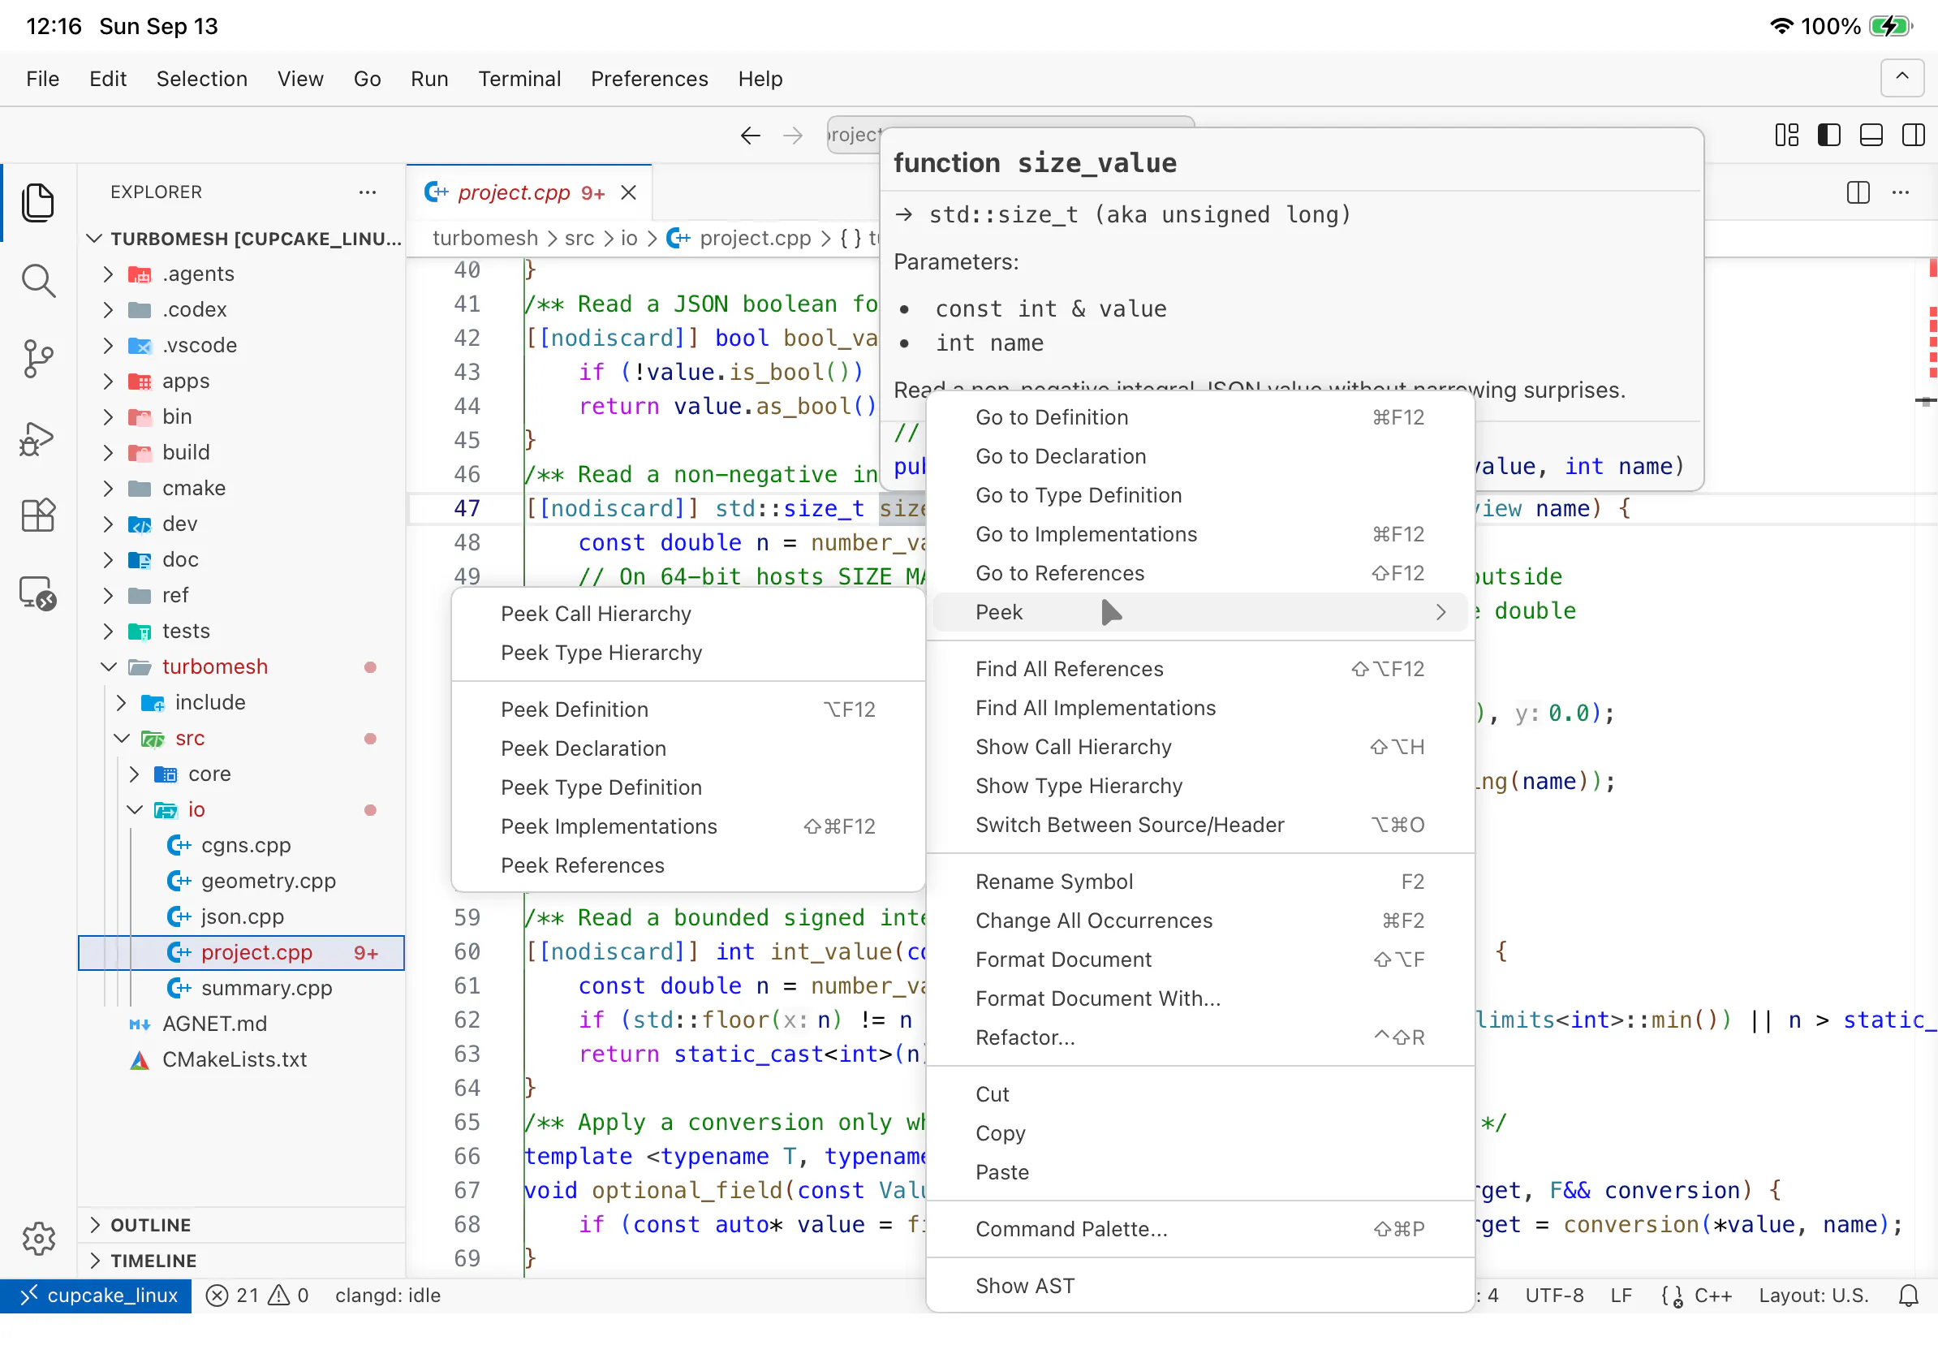Open the summary.cpp file

[x=240, y=989]
